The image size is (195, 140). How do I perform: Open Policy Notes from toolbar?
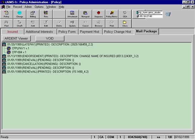pyautogui.click(x=112, y=14)
